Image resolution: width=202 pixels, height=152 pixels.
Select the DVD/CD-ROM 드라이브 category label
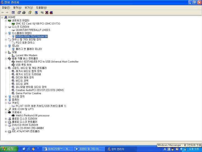click(x=25, y=125)
